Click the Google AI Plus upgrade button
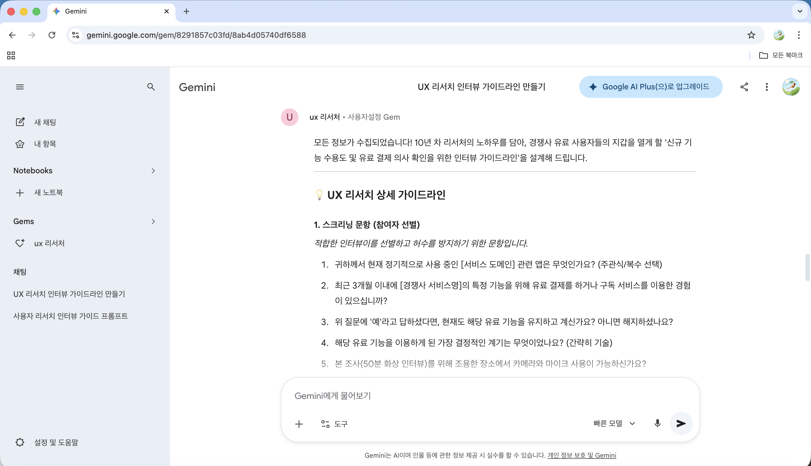811x466 pixels. [650, 87]
